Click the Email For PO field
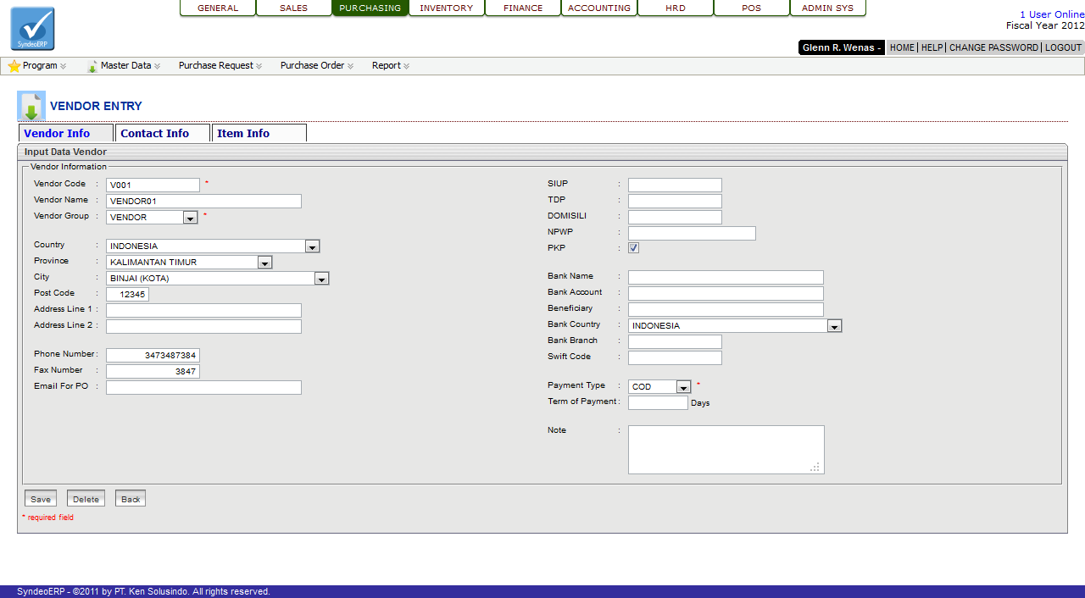The width and height of the screenshot is (1085, 598). point(203,387)
